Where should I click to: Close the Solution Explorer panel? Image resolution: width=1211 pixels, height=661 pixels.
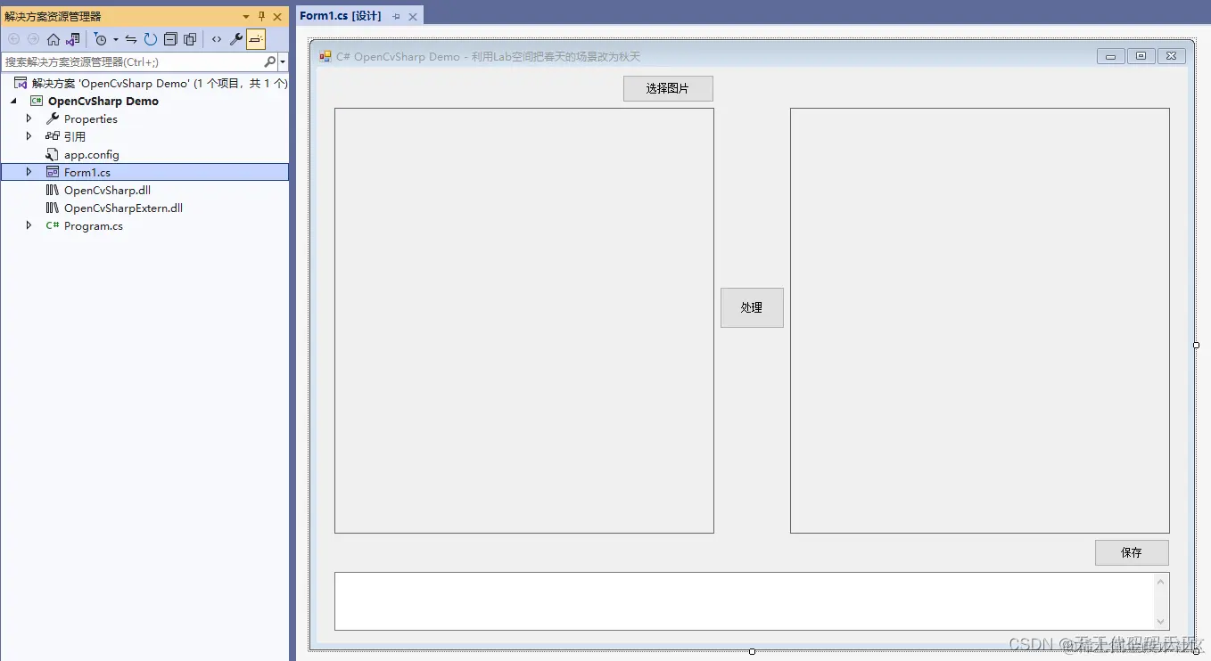tap(277, 17)
